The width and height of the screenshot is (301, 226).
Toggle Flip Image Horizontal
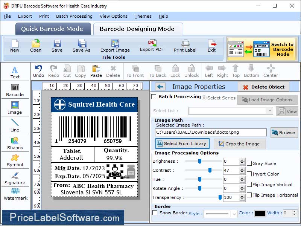click(249, 195)
